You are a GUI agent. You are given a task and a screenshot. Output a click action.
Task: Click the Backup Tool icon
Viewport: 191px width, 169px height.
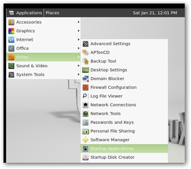point(85,61)
